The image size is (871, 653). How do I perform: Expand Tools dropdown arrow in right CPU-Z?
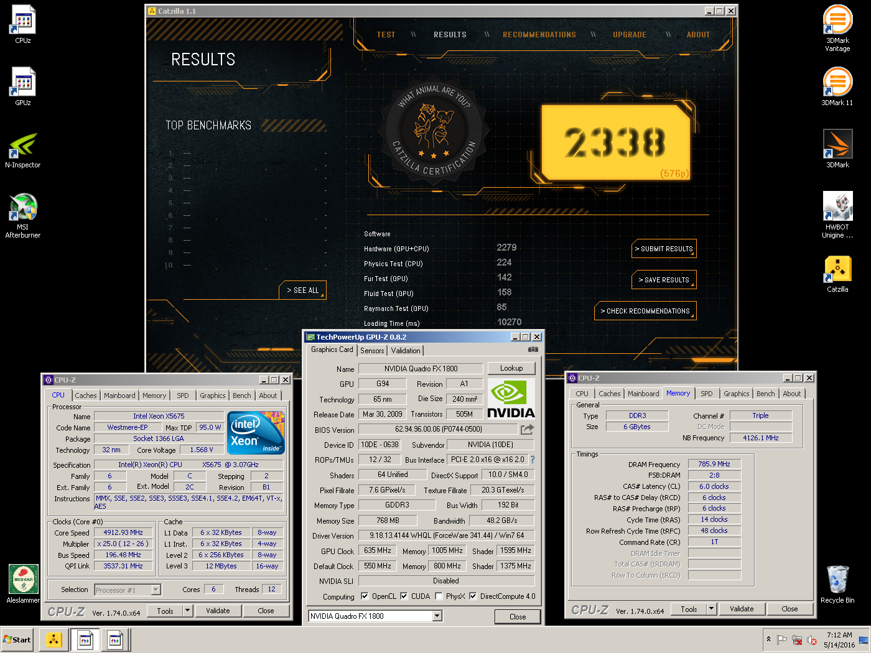point(711,609)
